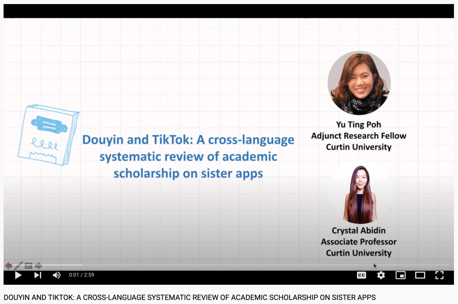The height and width of the screenshot is (304, 458).
Task: Mute the video volume
Action: coord(57,275)
